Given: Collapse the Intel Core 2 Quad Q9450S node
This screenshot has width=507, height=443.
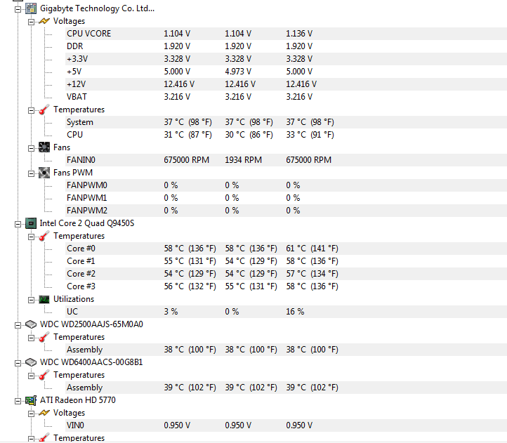Looking at the screenshot, I should (x=18, y=223).
